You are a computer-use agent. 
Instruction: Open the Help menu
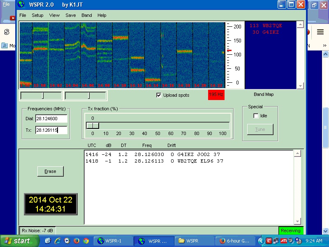[x=102, y=15]
